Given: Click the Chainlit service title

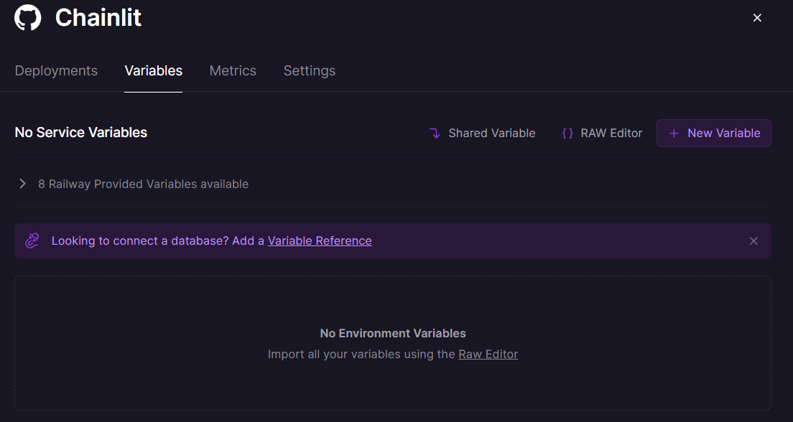Looking at the screenshot, I should (98, 18).
